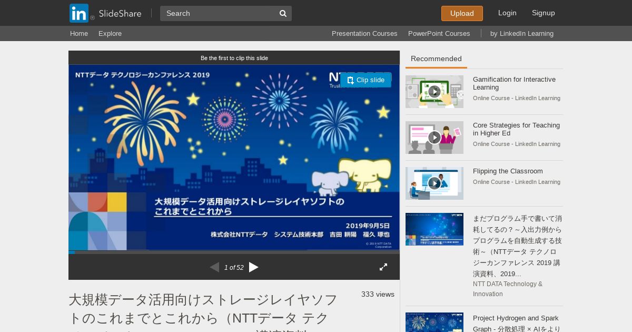Image resolution: width=632 pixels, height=332 pixels.
Task: Clip this slide
Action: tap(366, 80)
